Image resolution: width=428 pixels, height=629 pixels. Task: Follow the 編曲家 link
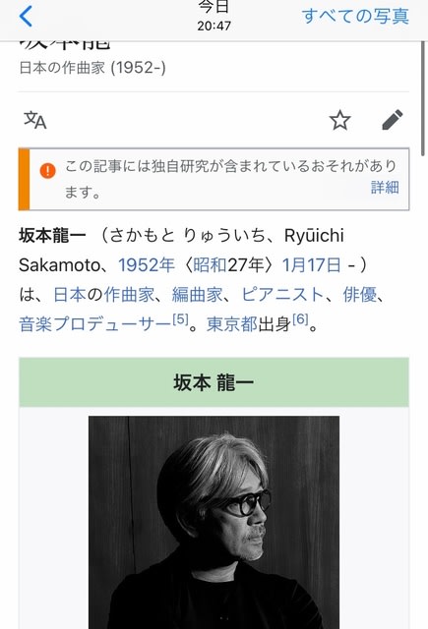[x=197, y=295]
